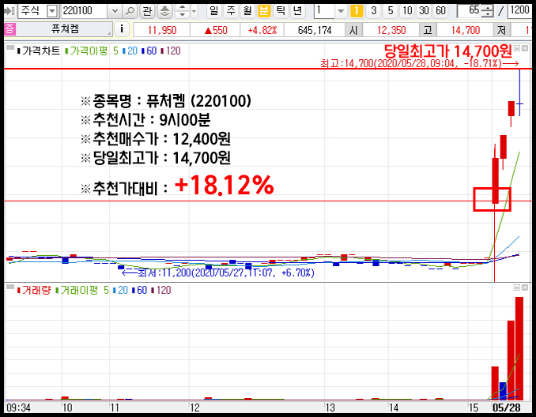Click the trading volume 645,174

tap(315, 30)
